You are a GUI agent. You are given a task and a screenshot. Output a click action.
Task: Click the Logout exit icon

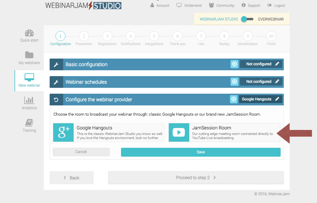click(270, 5)
